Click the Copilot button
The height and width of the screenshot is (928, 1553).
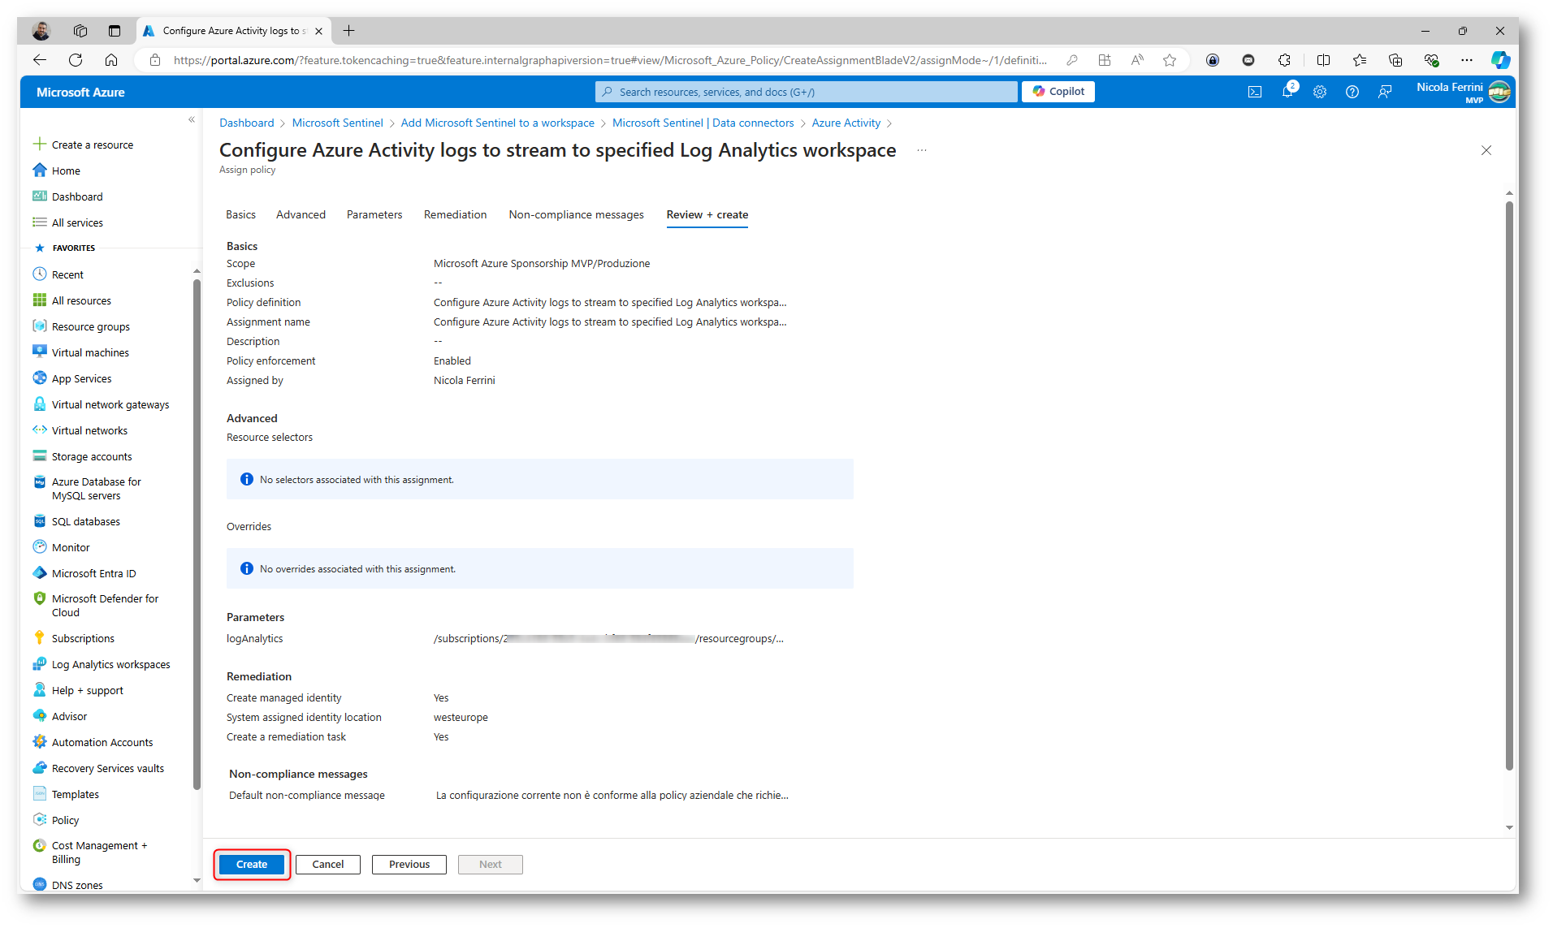tap(1058, 92)
